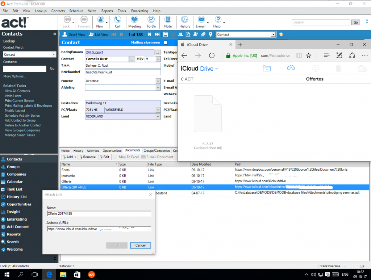The height and width of the screenshot is (280, 371).
Task: Select the instructie document row
Action: (x=68, y=175)
